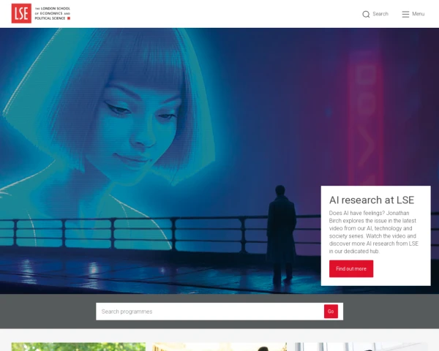
Task: Click the London School of Economics wordmark
Action: [53, 13]
